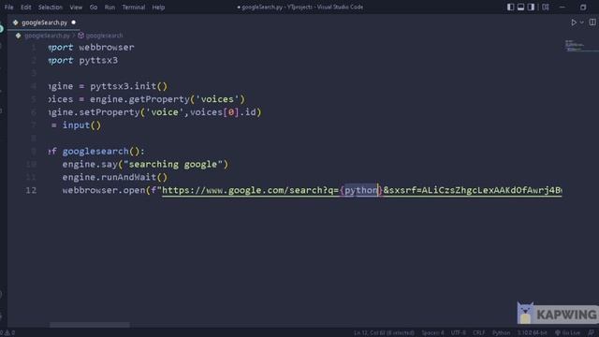The image size is (599, 337).
Task: Restore down the VS Code window
Action: point(583,7)
